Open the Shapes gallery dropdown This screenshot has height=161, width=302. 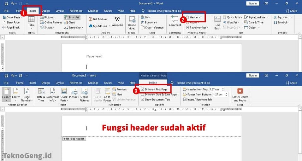click(x=47, y=27)
